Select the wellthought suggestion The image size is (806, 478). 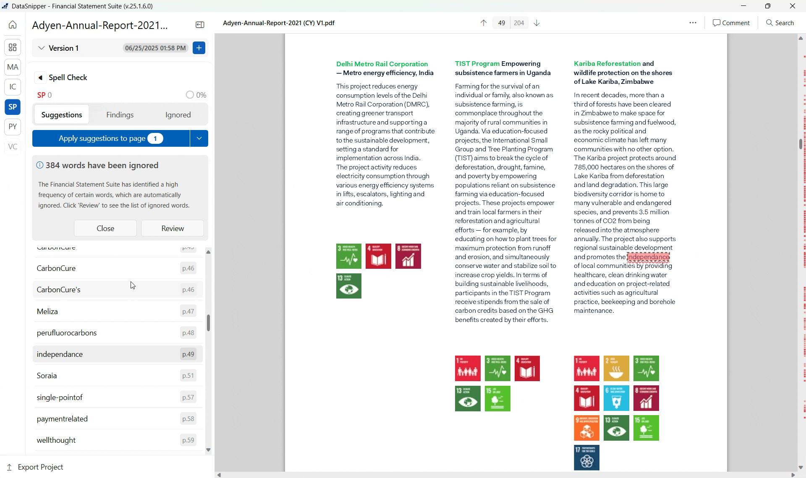[x=118, y=440]
